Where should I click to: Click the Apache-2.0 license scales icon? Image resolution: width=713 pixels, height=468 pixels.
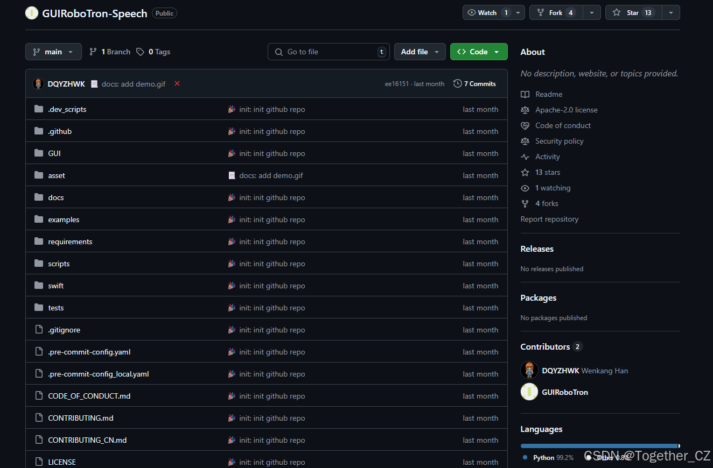tap(525, 110)
